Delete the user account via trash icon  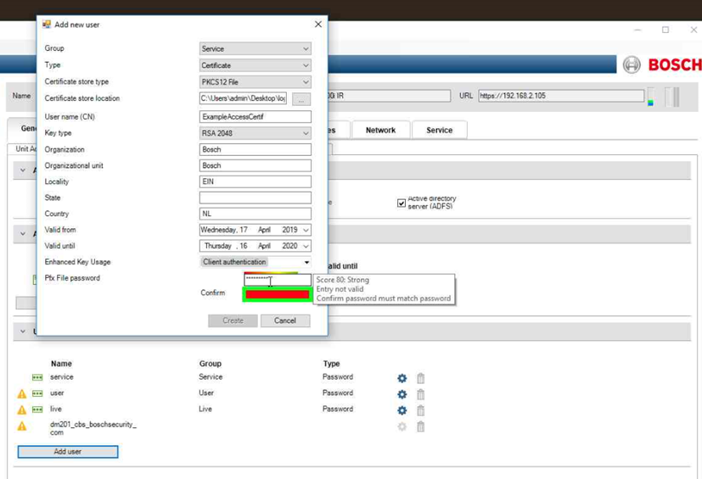click(420, 394)
